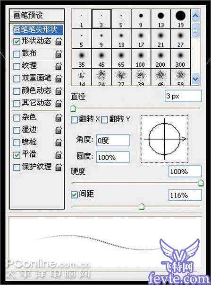Disable the 形状动态 checkbox
The image size is (211, 285).
click(17, 42)
